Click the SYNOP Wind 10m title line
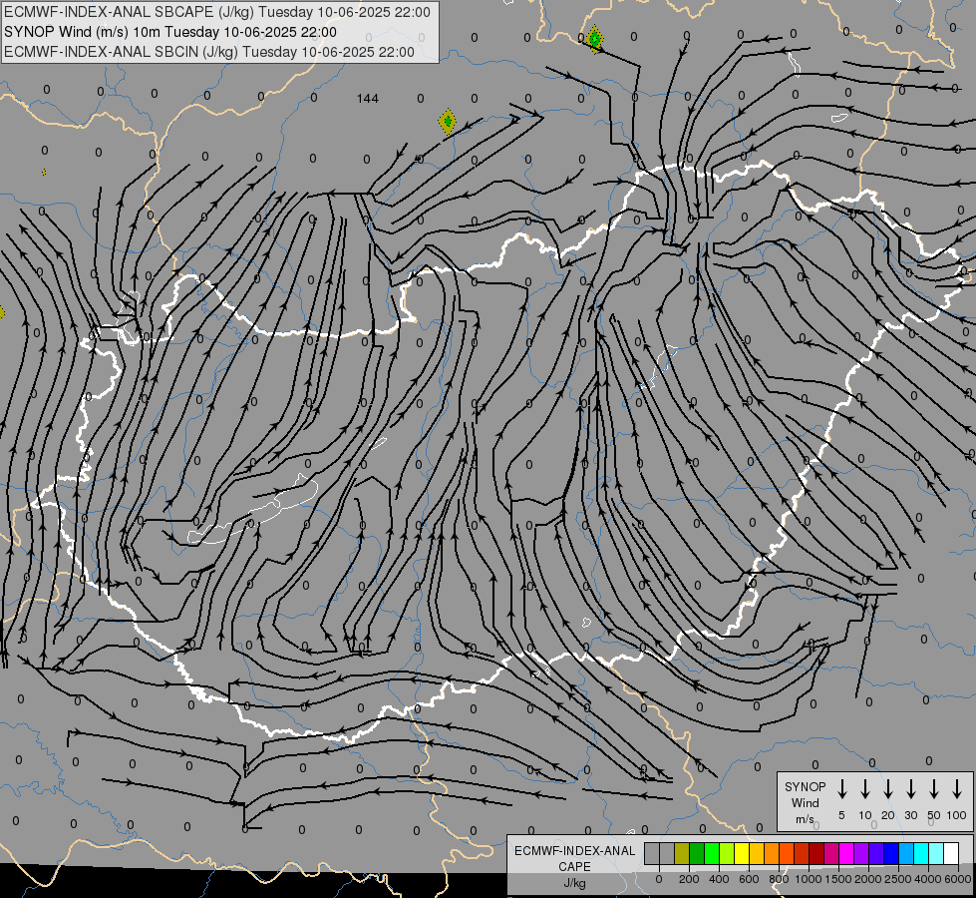 tap(169, 32)
